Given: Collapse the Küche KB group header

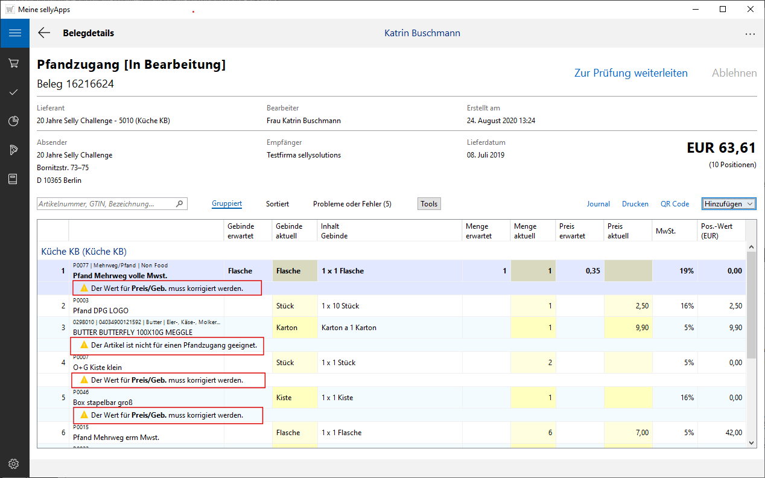Looking at the screenshot, I should tap(83, 251).
